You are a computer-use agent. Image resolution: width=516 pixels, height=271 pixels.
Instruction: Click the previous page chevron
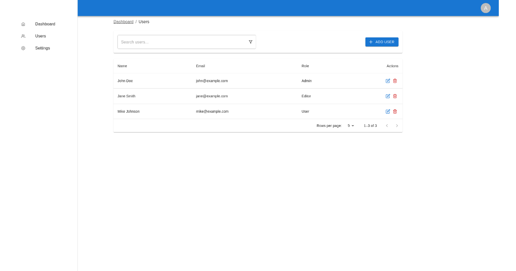click(387, 125)
